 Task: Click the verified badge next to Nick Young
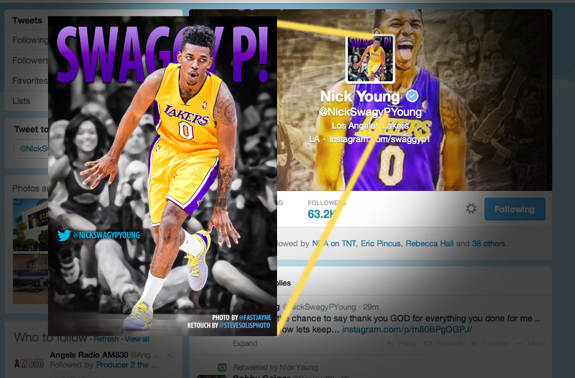tap(412, 96)
